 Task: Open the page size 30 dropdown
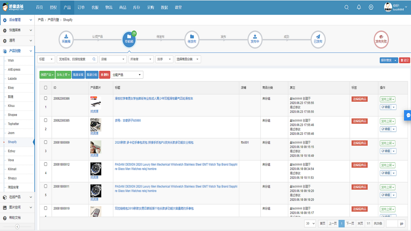pyautogui.click(x=310, y=223)
